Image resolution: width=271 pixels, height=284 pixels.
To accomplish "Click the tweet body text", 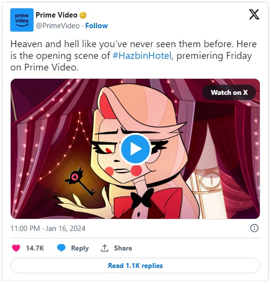I will [x=133, y=55].
